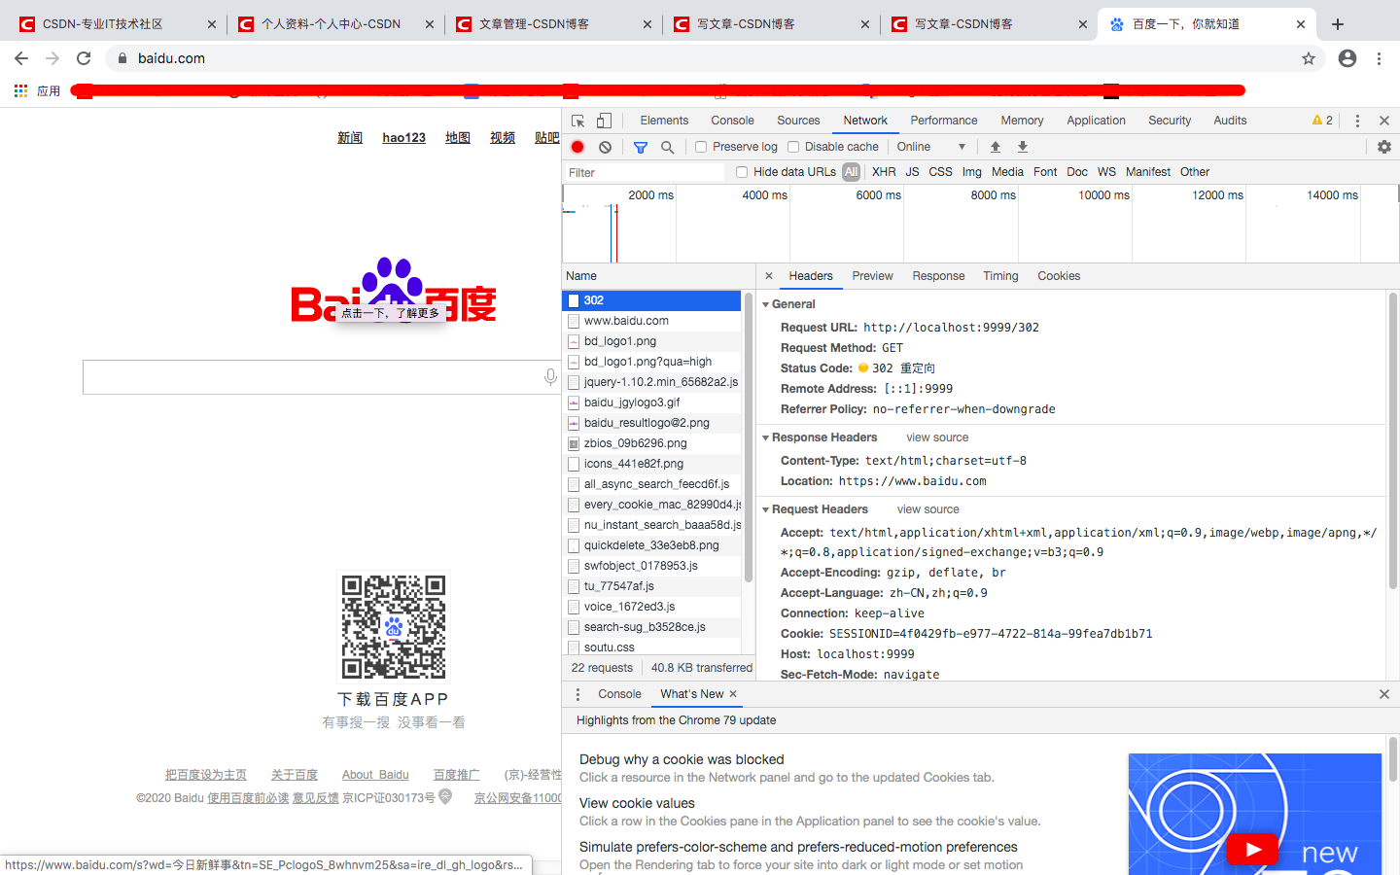Import HAR file upload arrow
Viewport: 1400px width, 875px height.
(996, 147)
